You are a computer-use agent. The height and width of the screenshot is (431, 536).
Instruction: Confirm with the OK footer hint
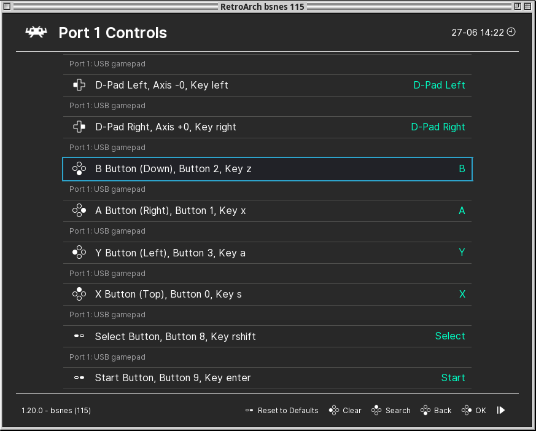[474, 411]
